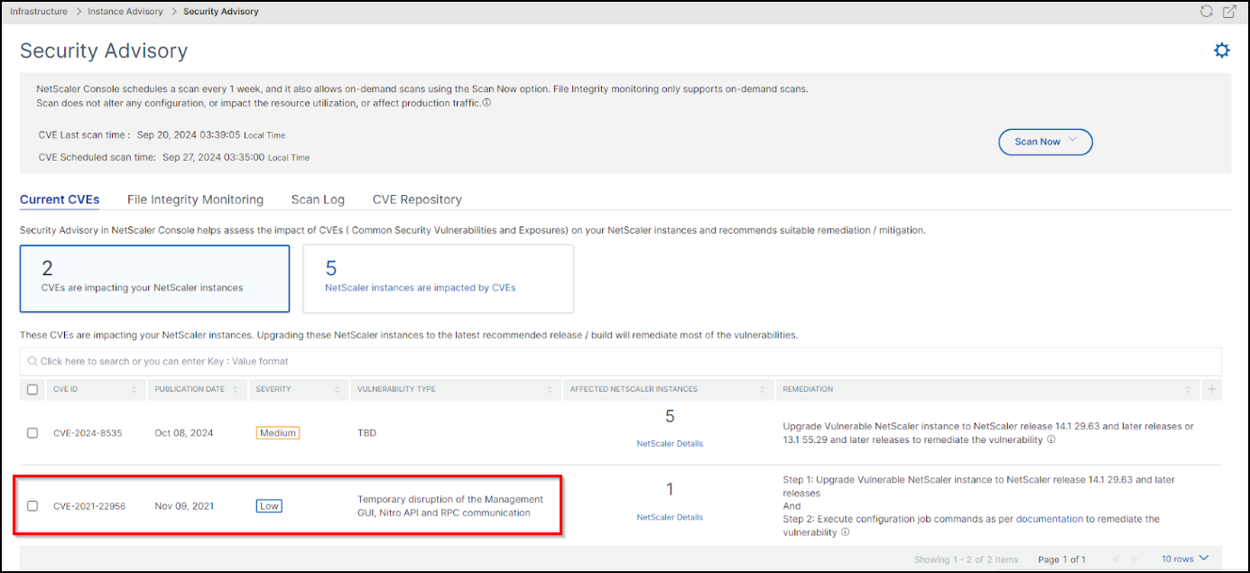1250x573 pixels.
Task: Go to Instance Advisory breadcrumb
Action: point(125,12)
